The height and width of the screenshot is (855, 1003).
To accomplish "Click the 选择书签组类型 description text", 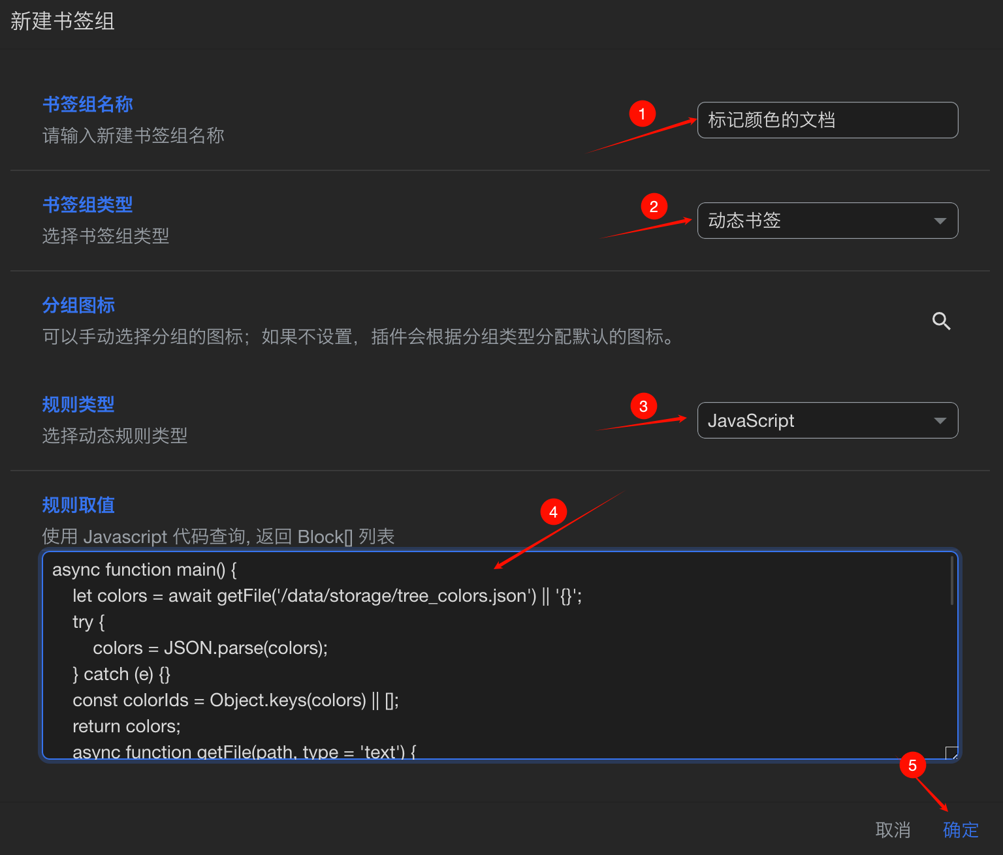I will pos(106,236).
